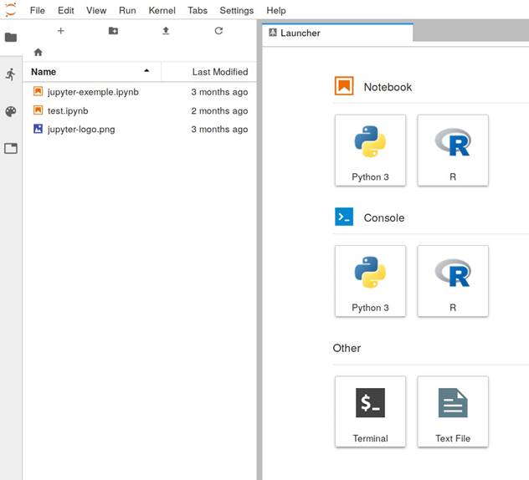Launch a Python 3 notebook
The height and width of the screenshot is (480, 529).
point(370,150)
